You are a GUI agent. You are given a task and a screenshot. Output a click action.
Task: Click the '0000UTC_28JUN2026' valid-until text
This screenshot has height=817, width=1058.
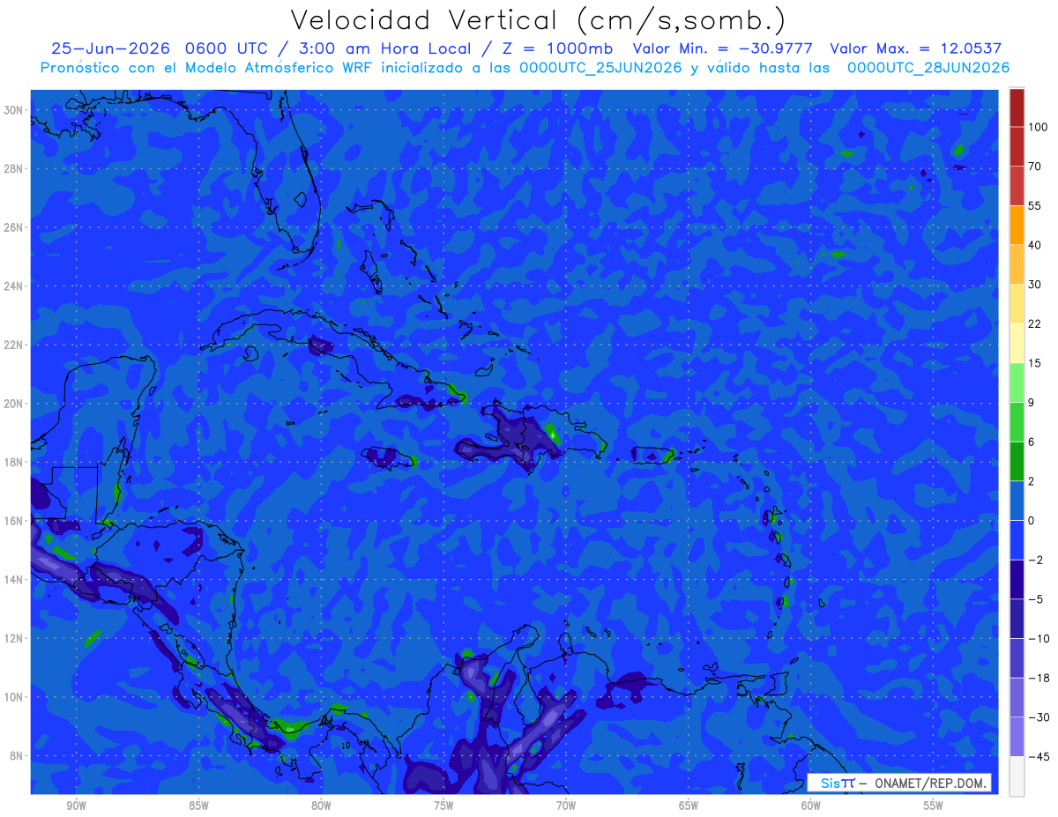(x=928, y=68)
